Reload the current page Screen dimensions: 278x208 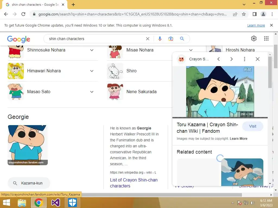(x=23, y=14)
